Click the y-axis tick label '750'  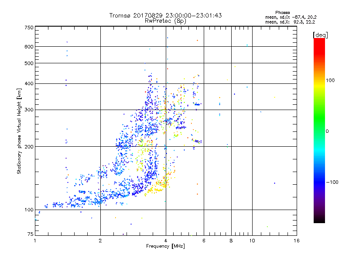click(29, 28)
